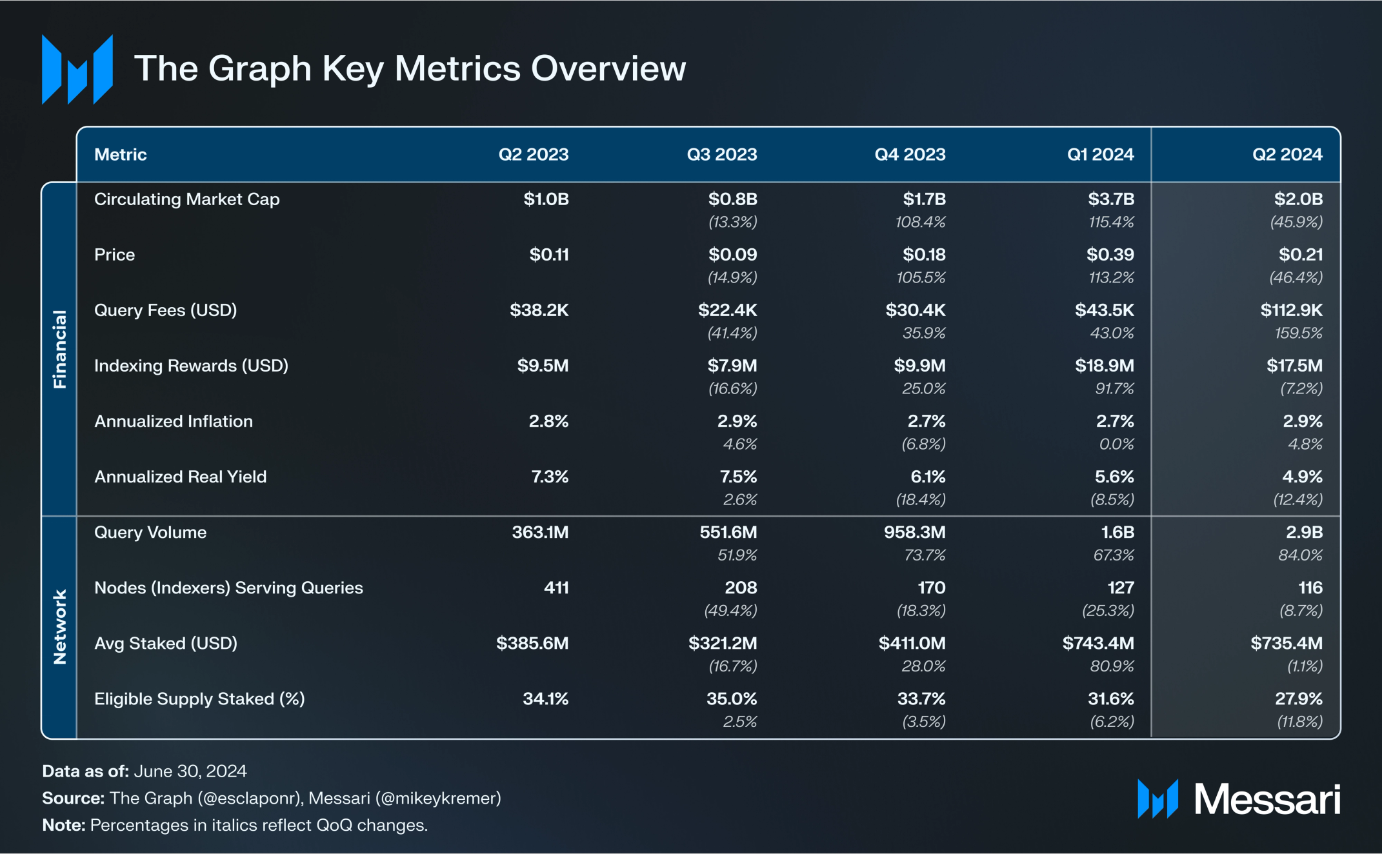Viewport: 1382px width, 854px height.
Task: Click the Circulating Market Cap row label
Action: coord(186,199)
